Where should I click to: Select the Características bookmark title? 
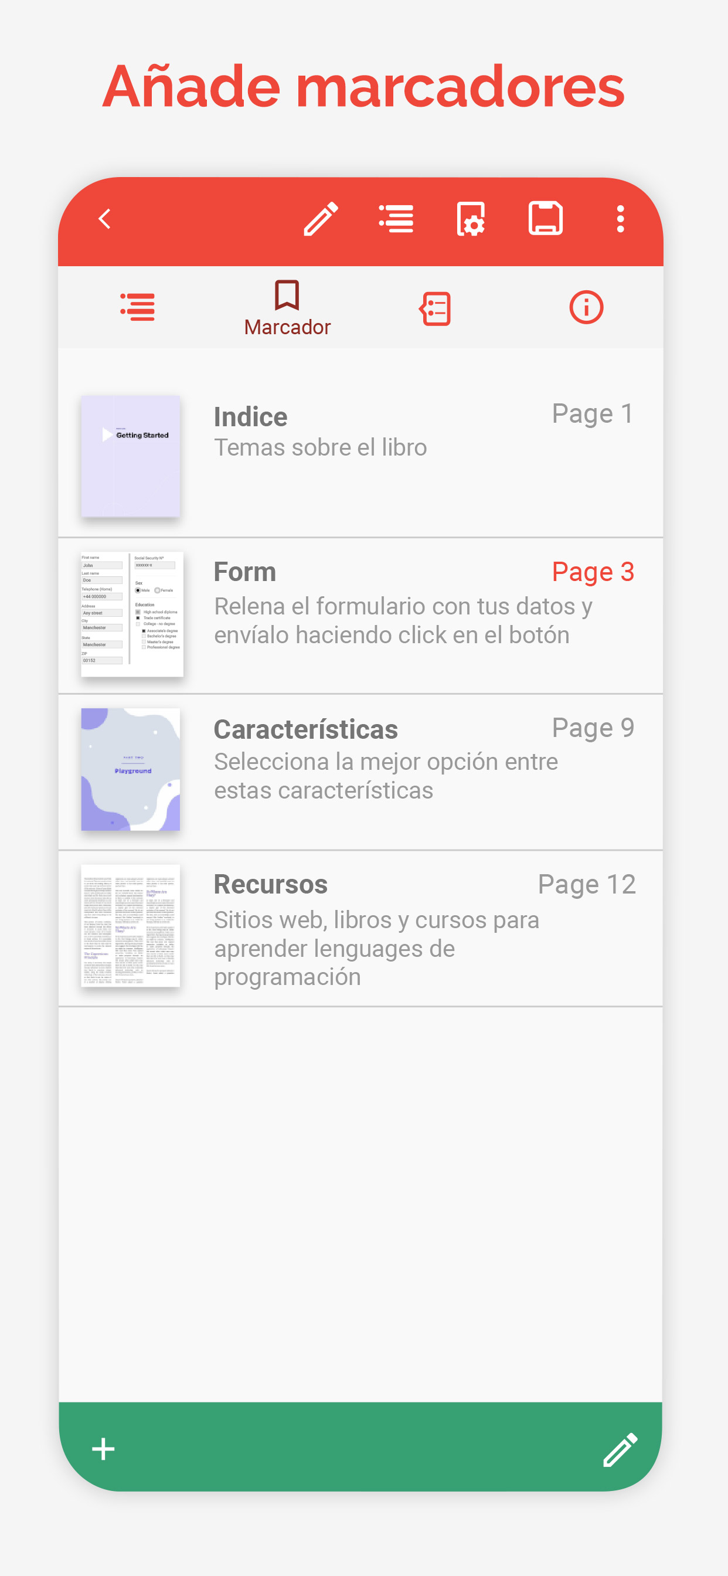(x=306, y=729)
